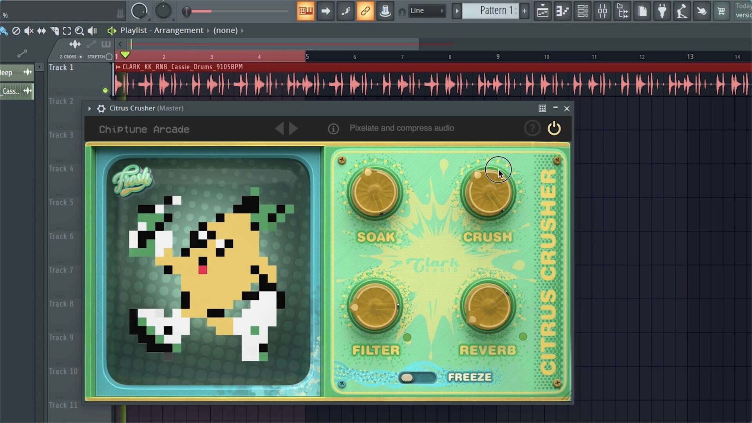Click the stamp-shaped icon beside the link button

(x=385, y=11)
